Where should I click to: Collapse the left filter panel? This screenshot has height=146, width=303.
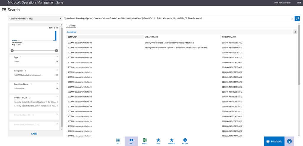(x=61, y=25)
